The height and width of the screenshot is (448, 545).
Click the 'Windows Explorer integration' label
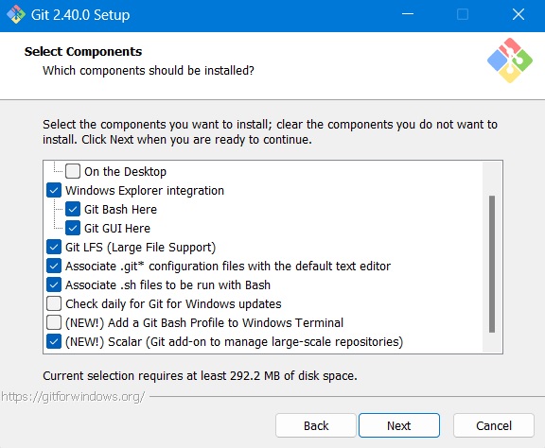click(x=145, y=191)
